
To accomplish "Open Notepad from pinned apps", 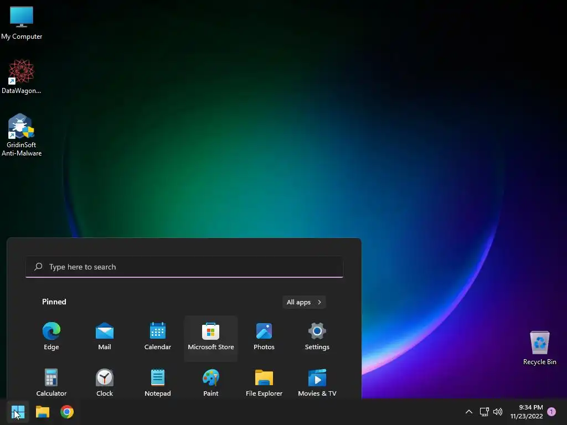I will point(158,383).
